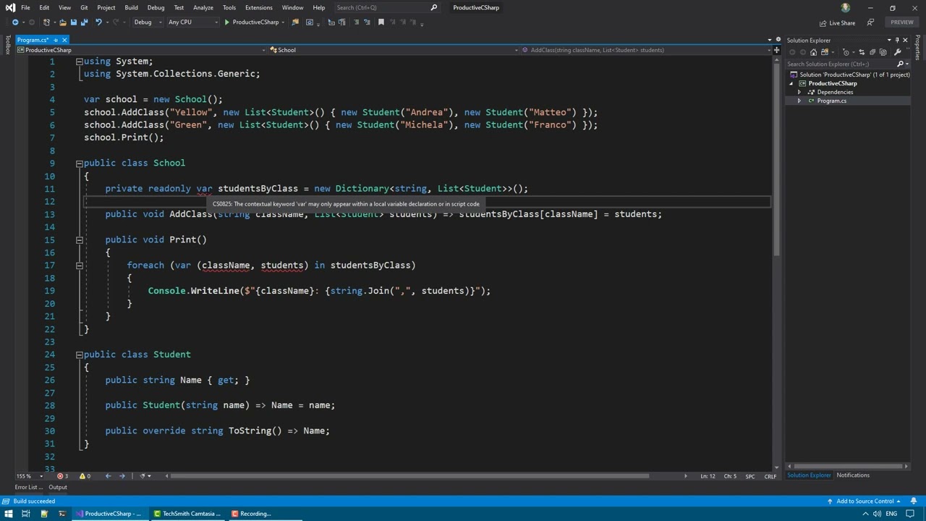
Task: Click the editor split window plus icon
Action: click(776, 50)
